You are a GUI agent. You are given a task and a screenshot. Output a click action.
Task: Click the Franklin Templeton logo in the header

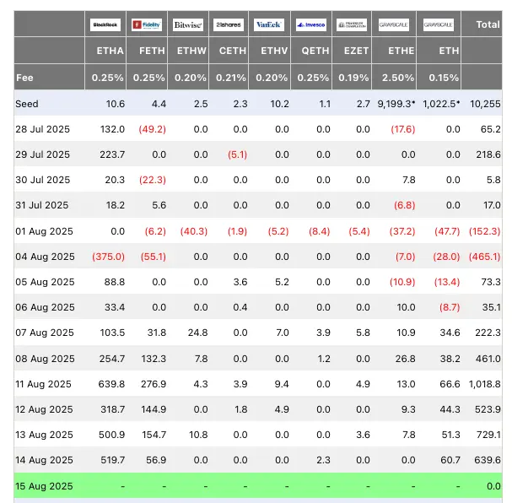pyautogui.click(x=352, y=24)
